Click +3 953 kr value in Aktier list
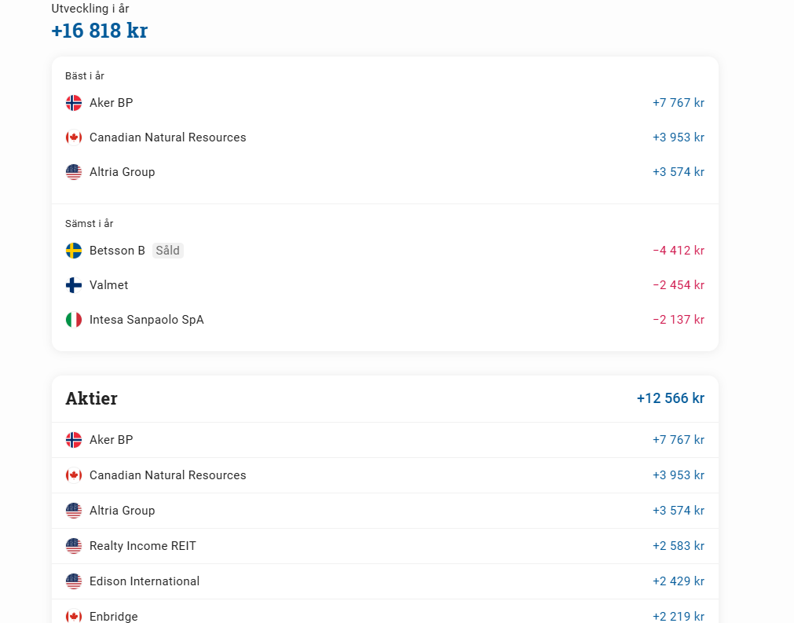794x623 pixels. (x=679, y=475)
